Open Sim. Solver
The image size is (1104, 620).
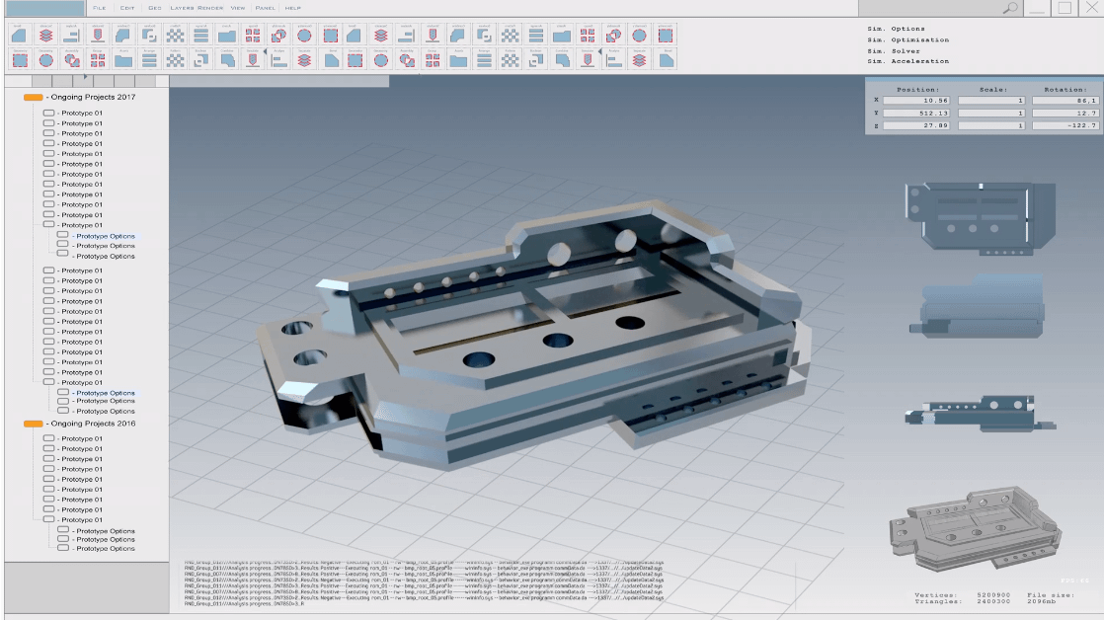(894, 50)
